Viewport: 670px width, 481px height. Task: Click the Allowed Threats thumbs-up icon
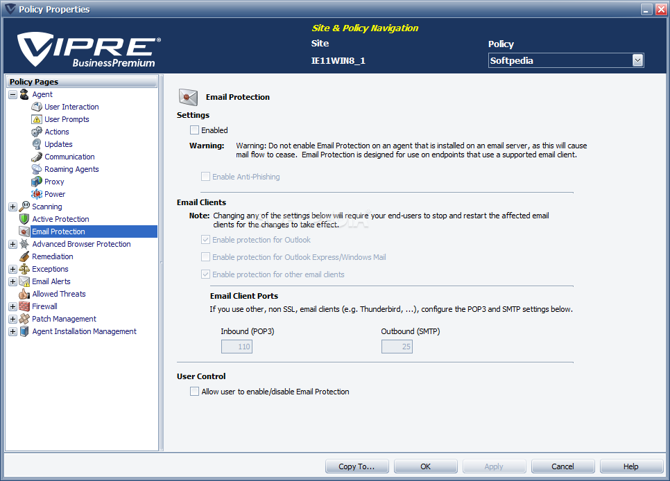point(24,294)
